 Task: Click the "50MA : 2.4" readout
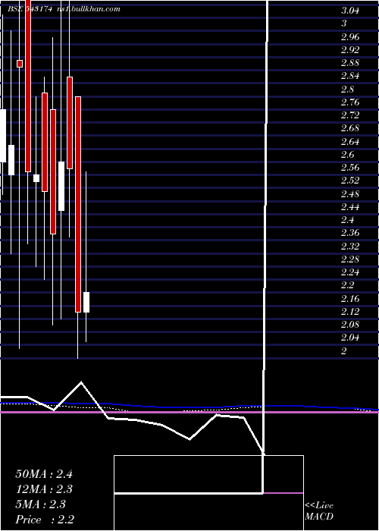coord(44,474)
